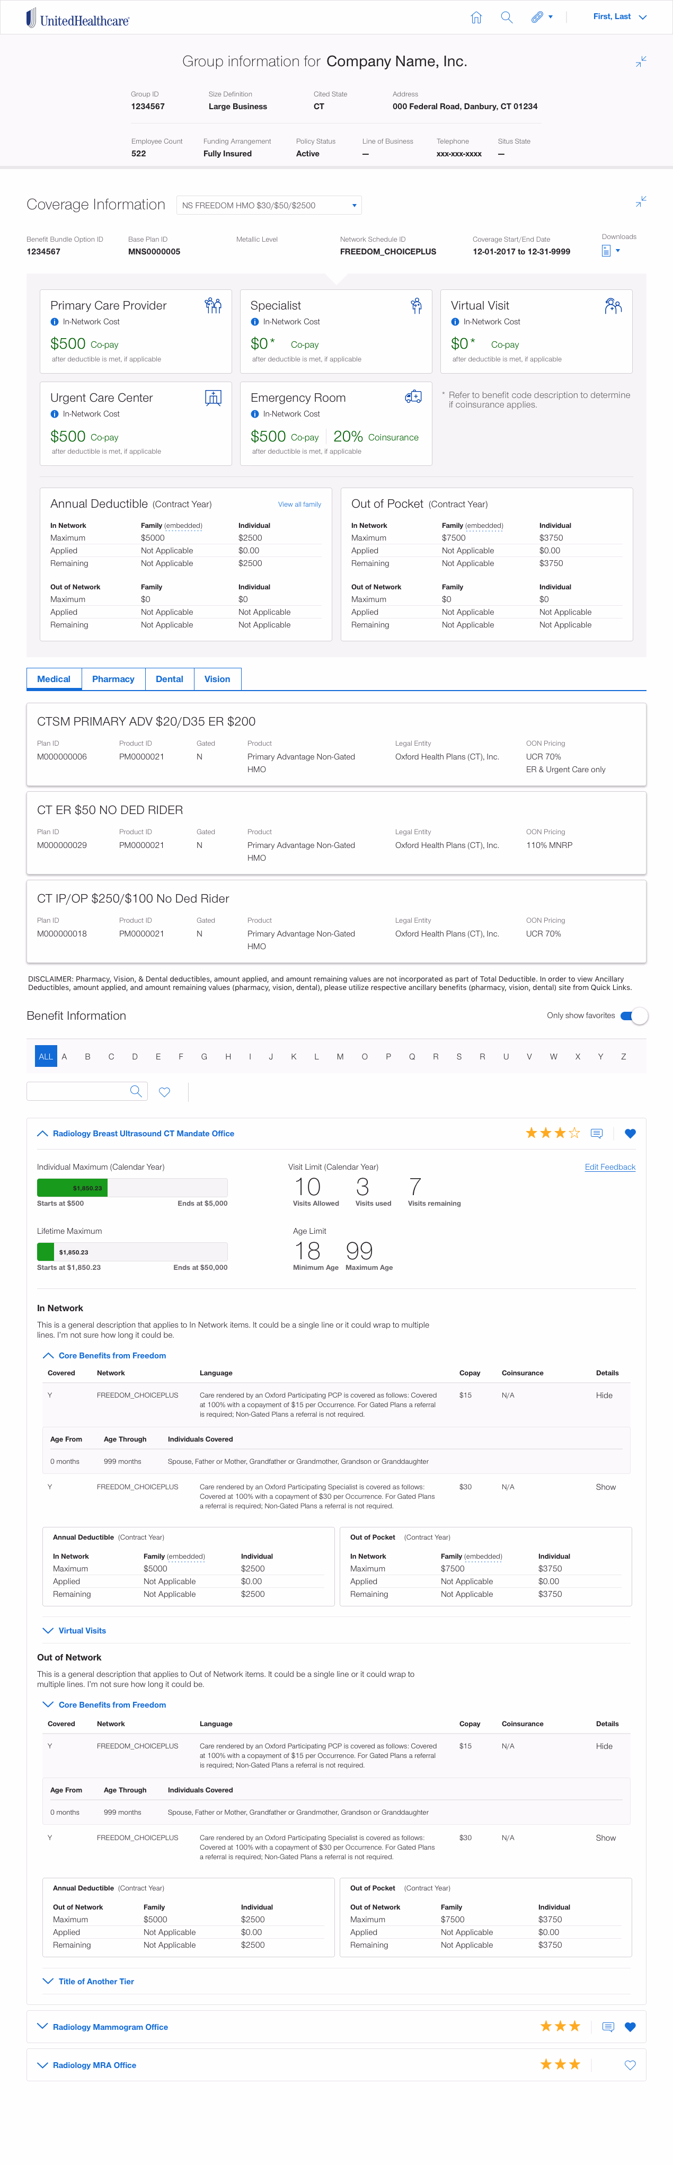The width and height of the screenshot is (673, 2165).
Task: Rate Radiology Mammogram Office third star
Action: pyautogui.click(x=574, y=2026)
